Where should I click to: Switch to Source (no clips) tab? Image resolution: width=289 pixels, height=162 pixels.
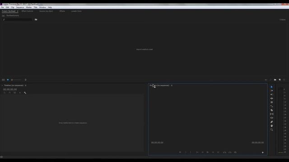(46, 11)
